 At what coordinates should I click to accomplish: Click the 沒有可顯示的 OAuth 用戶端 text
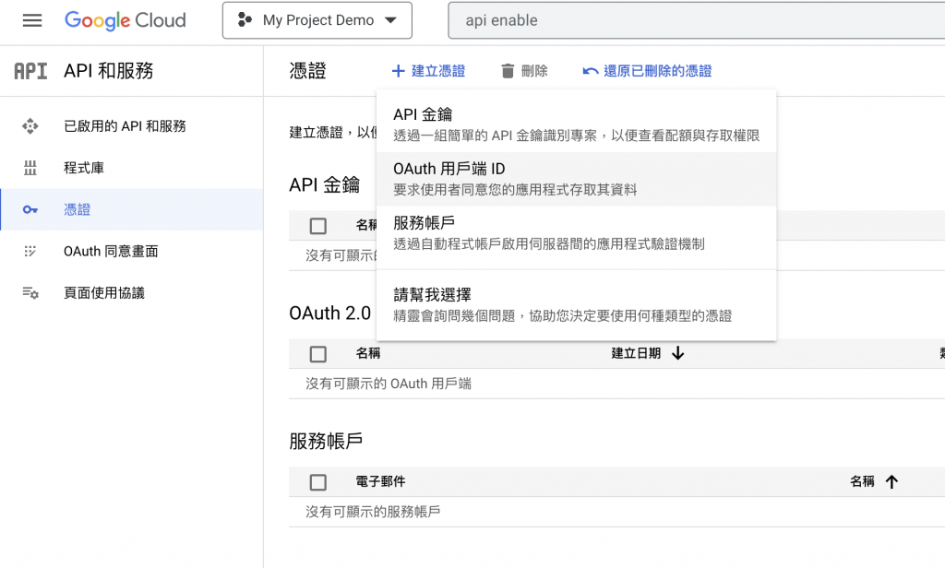click(x=389, y=384)
